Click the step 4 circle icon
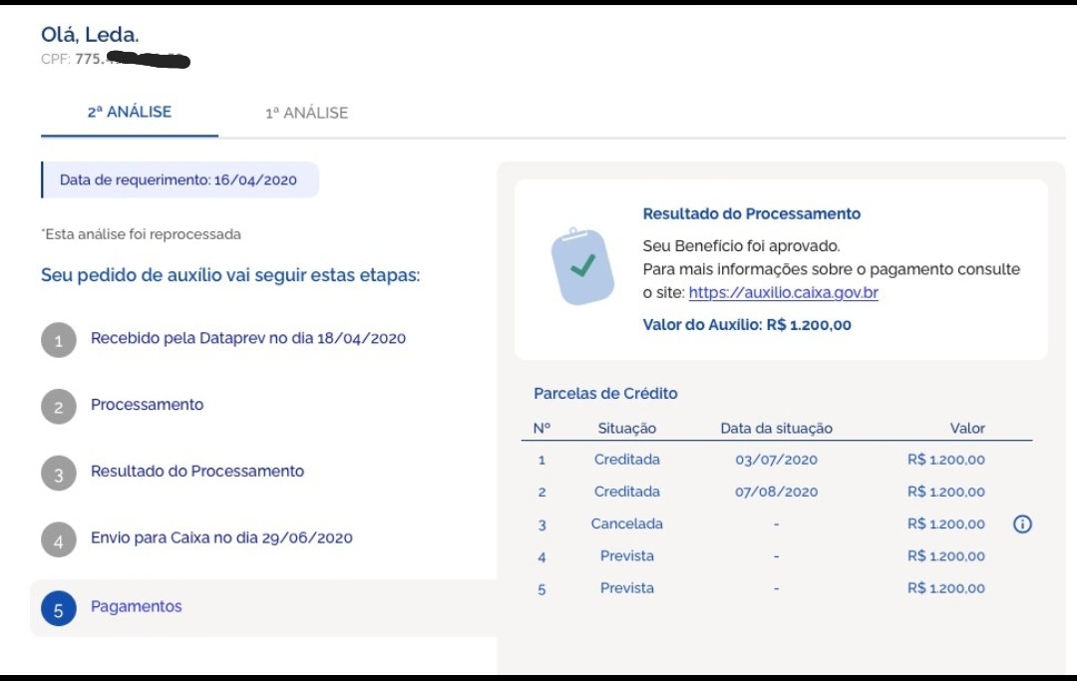 [x=59, y=540]
